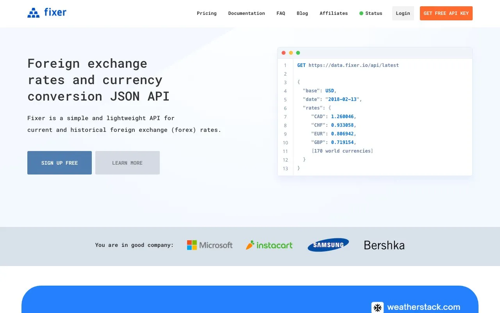Click the "Foreign exchange rates" main heading

pos(98,80)
